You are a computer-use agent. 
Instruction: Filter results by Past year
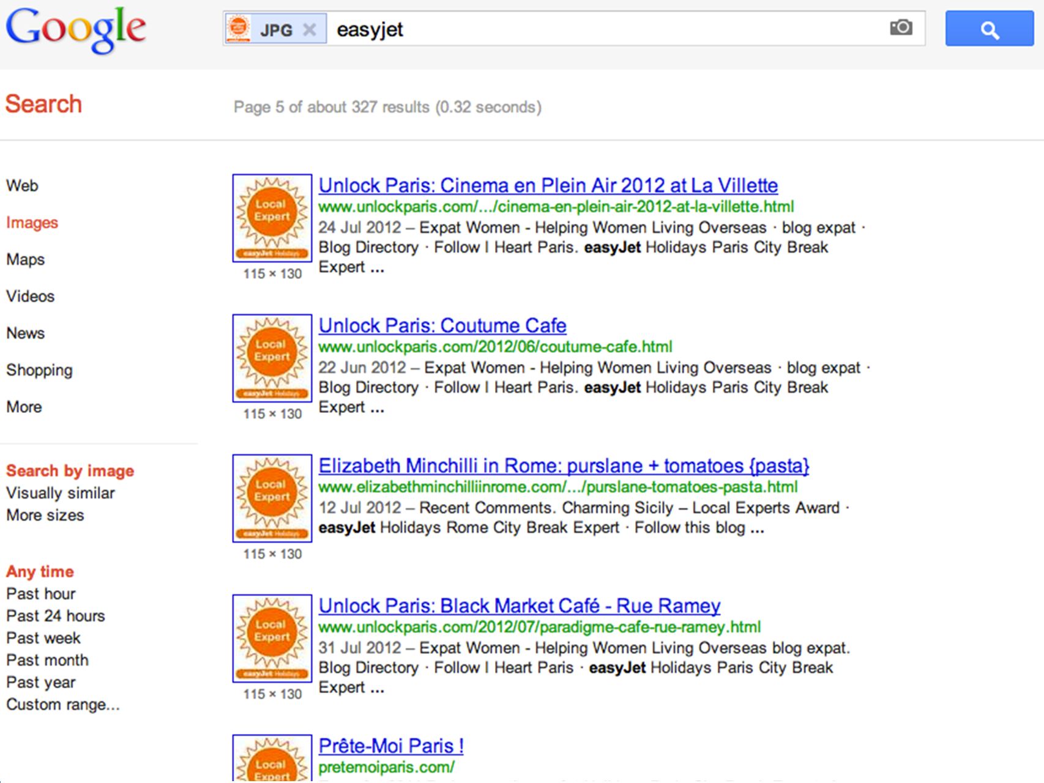click(x=41, y=683)
